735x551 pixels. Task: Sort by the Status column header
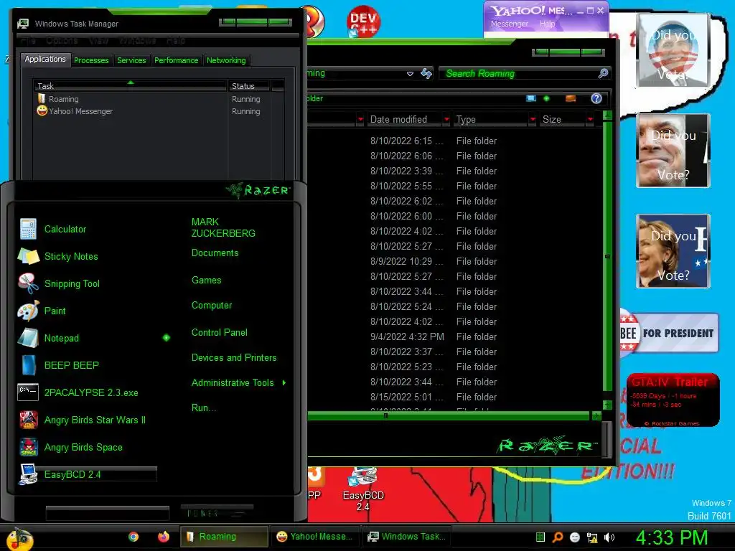click(x=248, y=86)
